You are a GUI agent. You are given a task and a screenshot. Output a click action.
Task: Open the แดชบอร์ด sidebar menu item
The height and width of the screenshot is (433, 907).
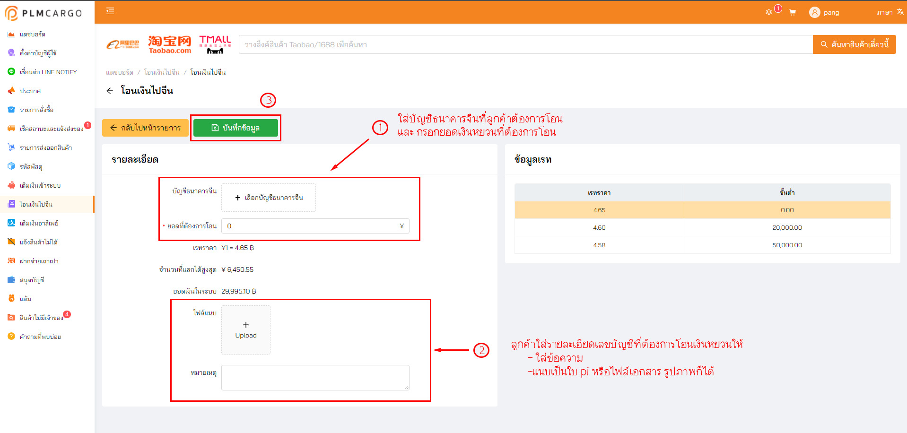pos(33,34)
